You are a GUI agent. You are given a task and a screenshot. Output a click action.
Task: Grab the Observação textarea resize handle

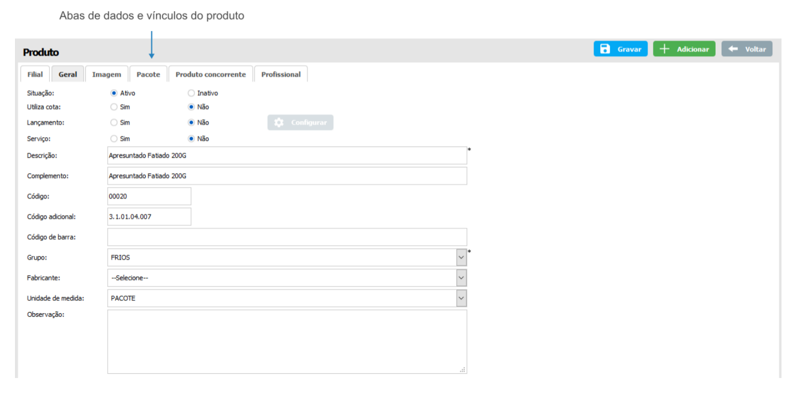pyautogui.click(x=463, y=370)
